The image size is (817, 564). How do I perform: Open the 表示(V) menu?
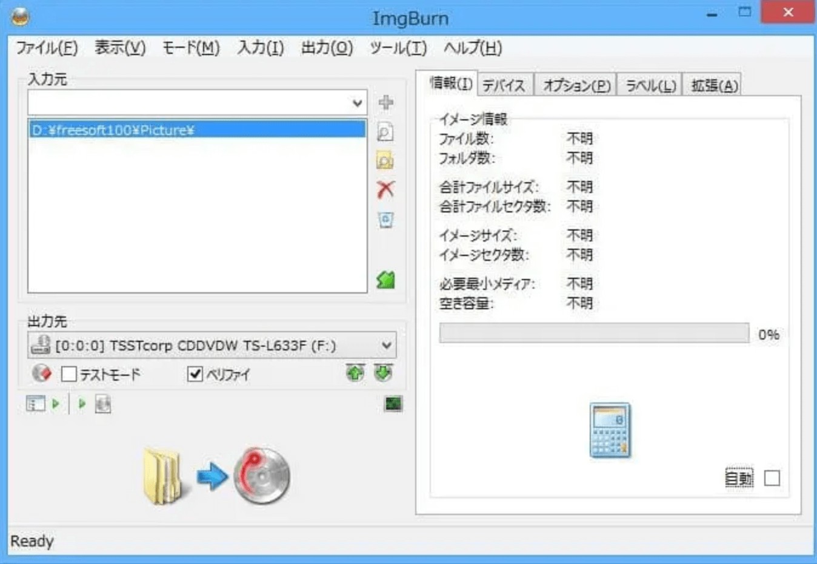120,48
